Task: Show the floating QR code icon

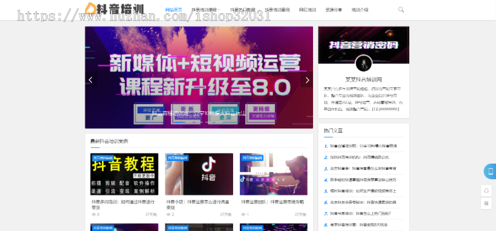Action: coord(487,203)
